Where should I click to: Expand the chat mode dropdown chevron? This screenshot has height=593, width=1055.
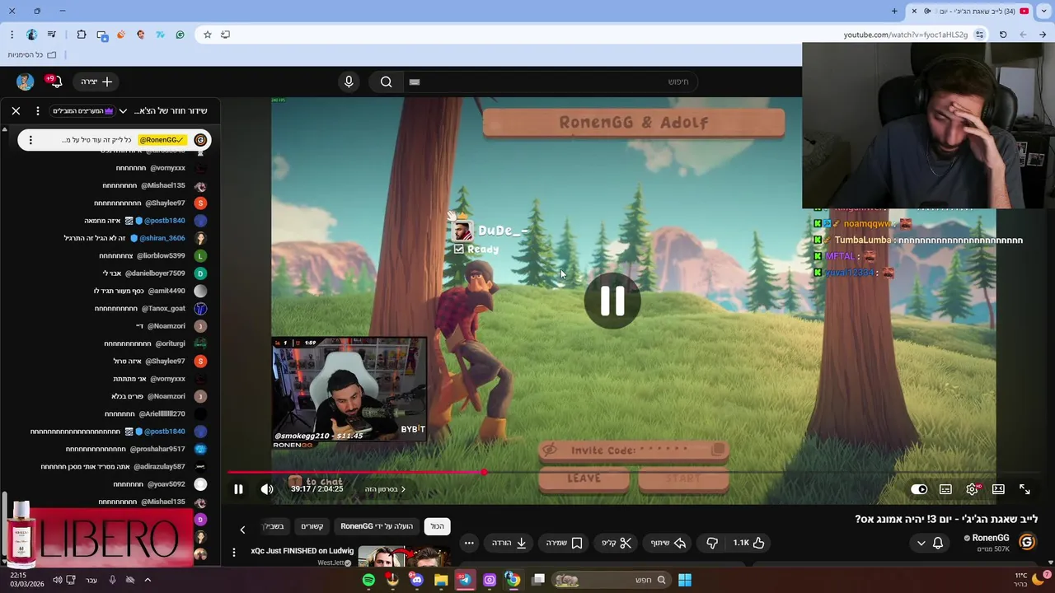[123, 111]
